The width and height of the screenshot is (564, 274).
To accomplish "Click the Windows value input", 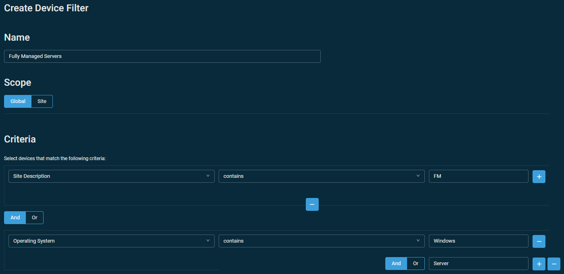I will pyautogui.click(x=478, y=241).
